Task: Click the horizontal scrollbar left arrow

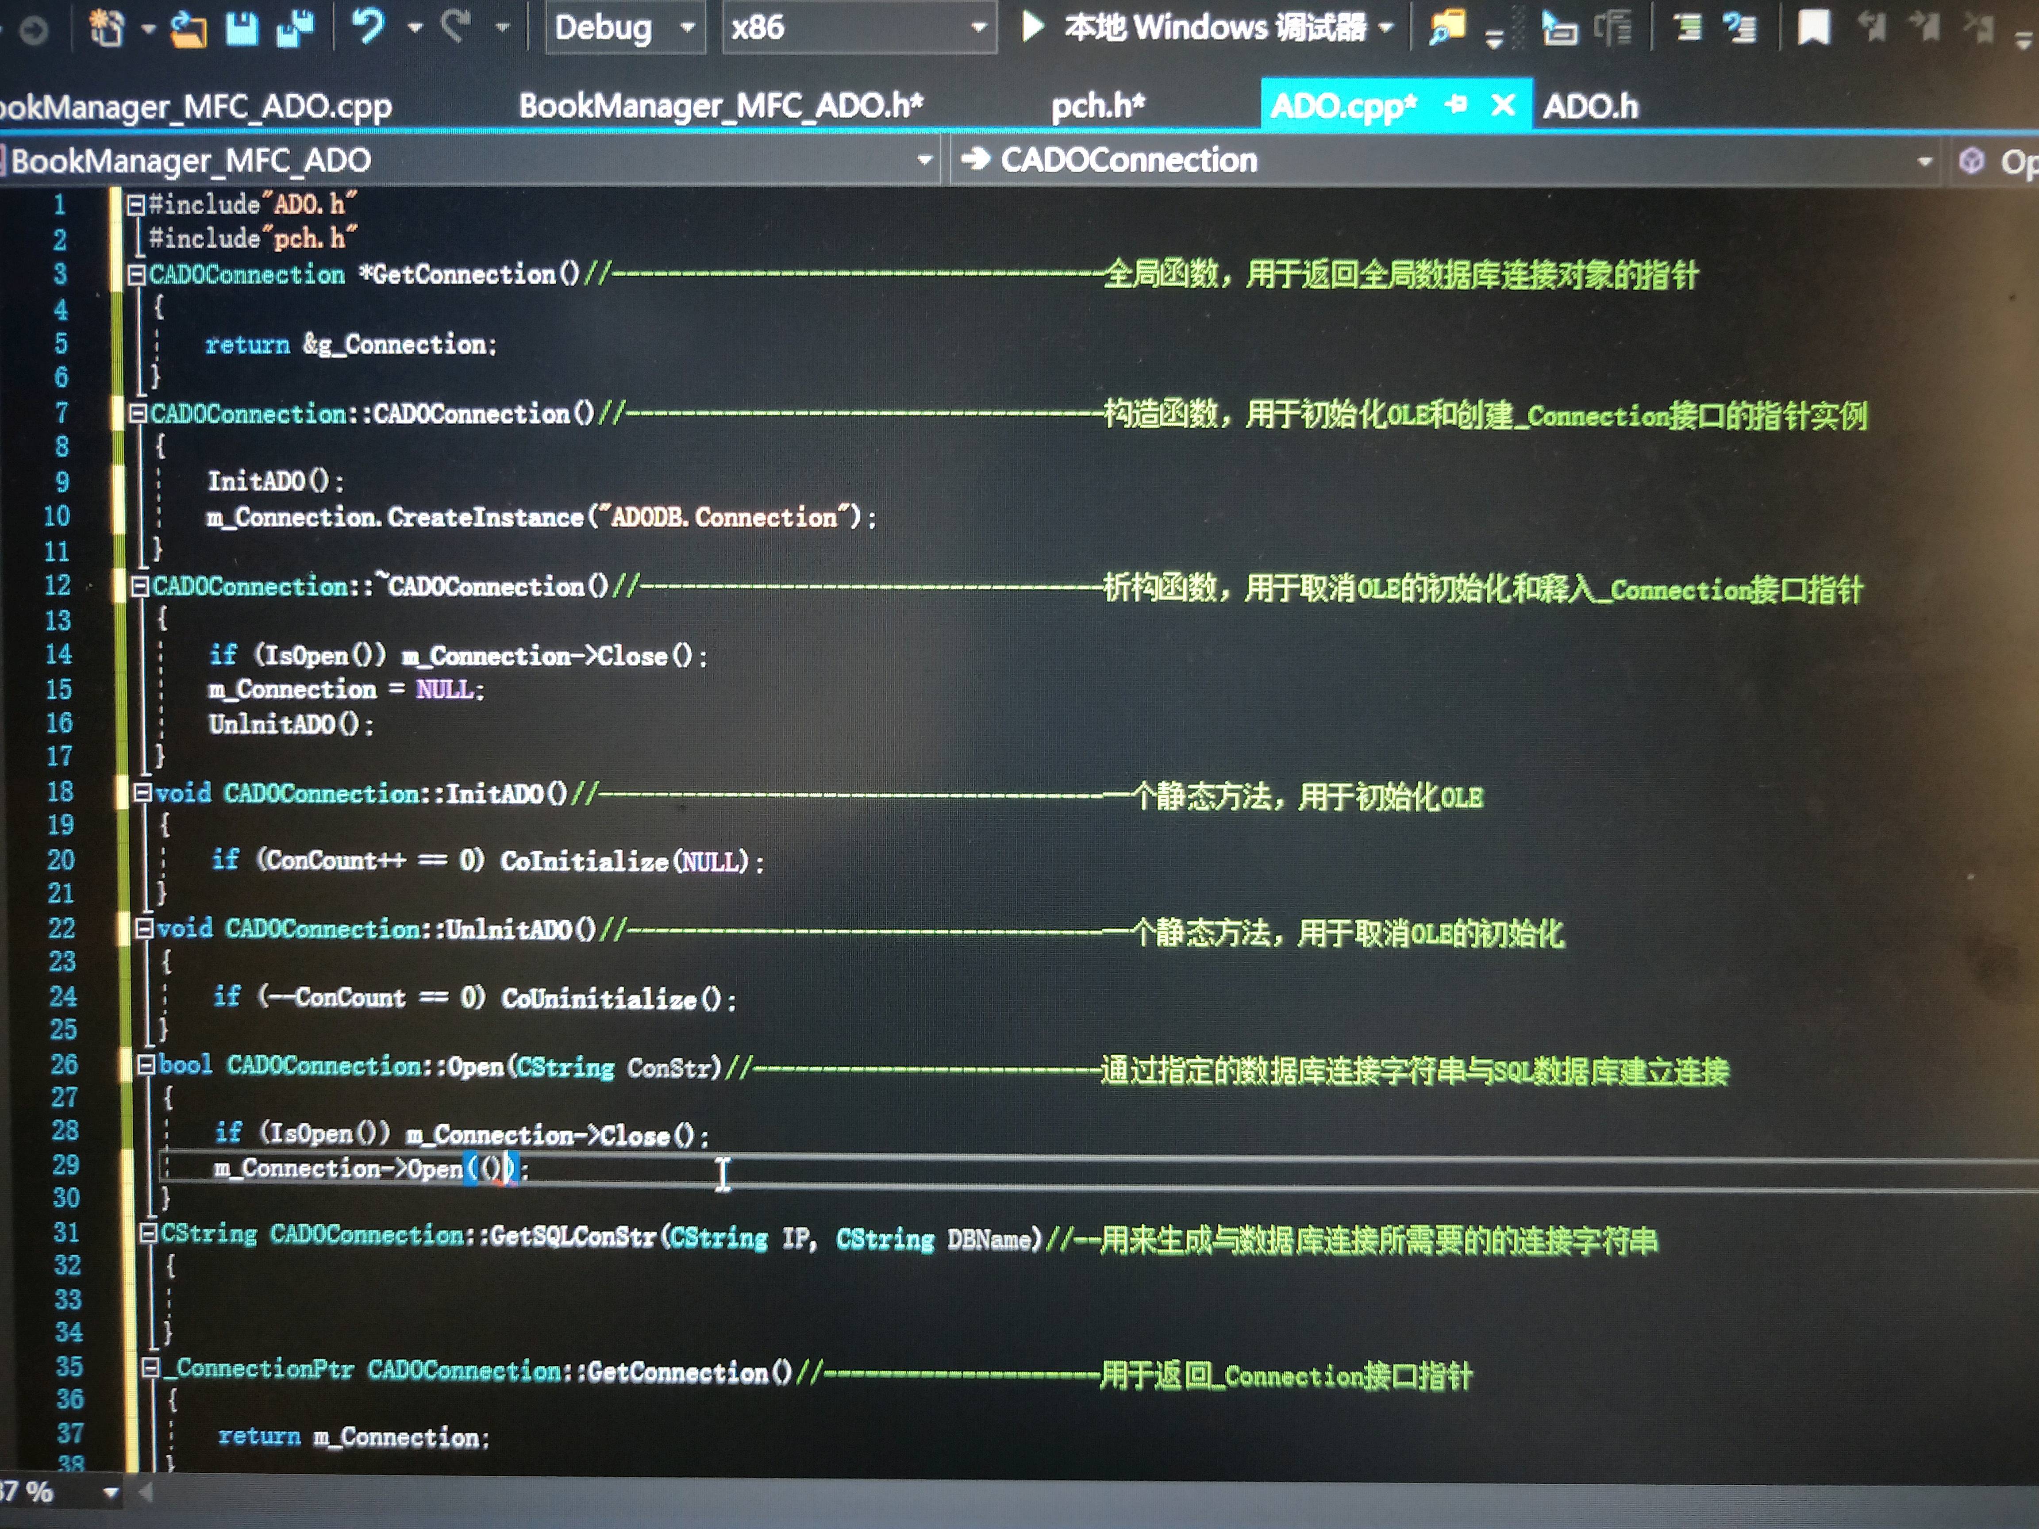Action: (145, 1493)
